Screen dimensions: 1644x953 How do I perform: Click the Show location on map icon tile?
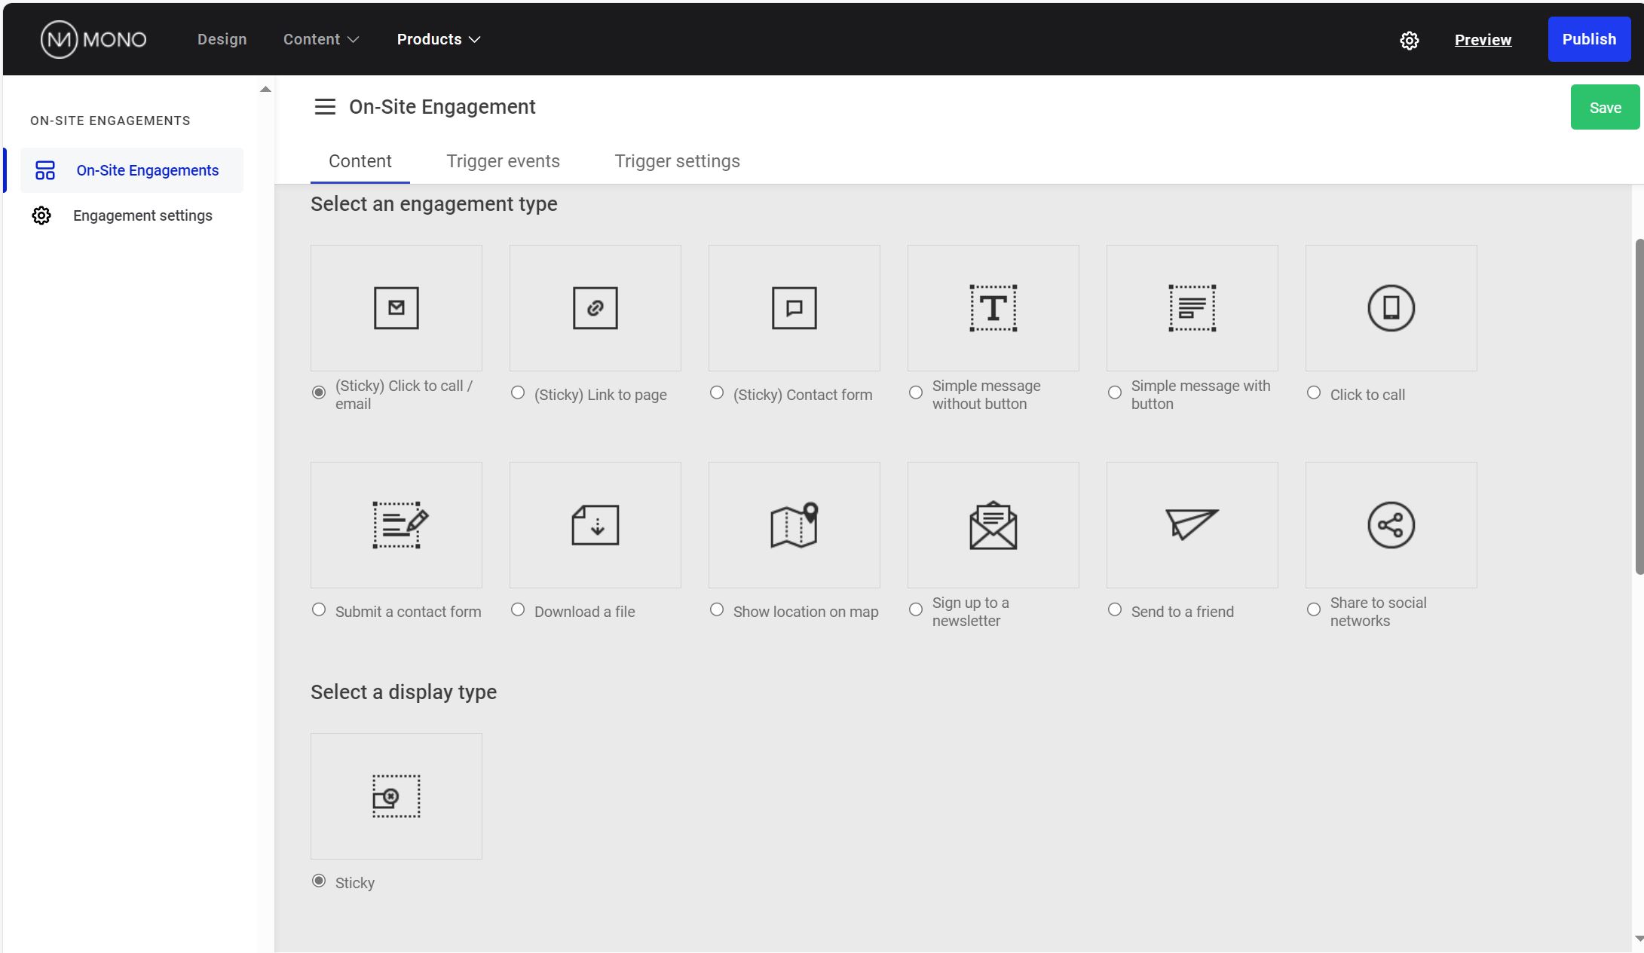pyautogui.click(x=794, y=524)
